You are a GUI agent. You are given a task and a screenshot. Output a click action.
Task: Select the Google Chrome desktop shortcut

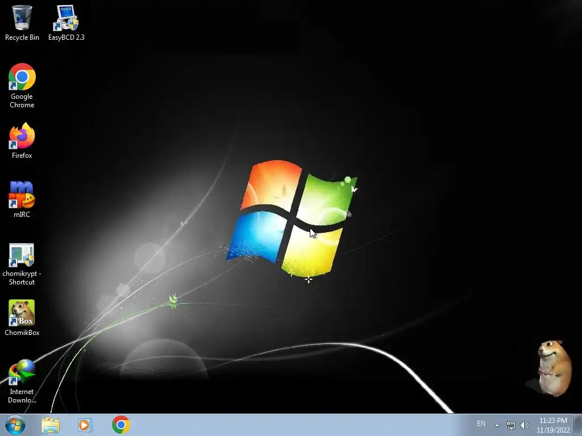(22, 86)
